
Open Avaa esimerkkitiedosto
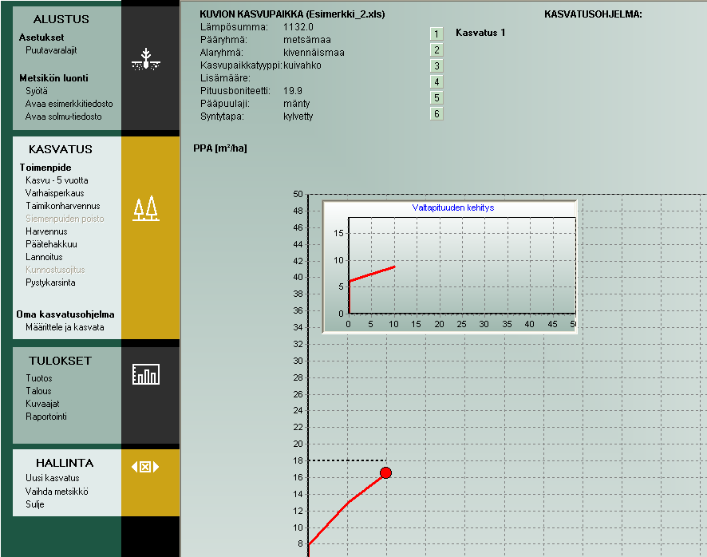tap(69, 104)
